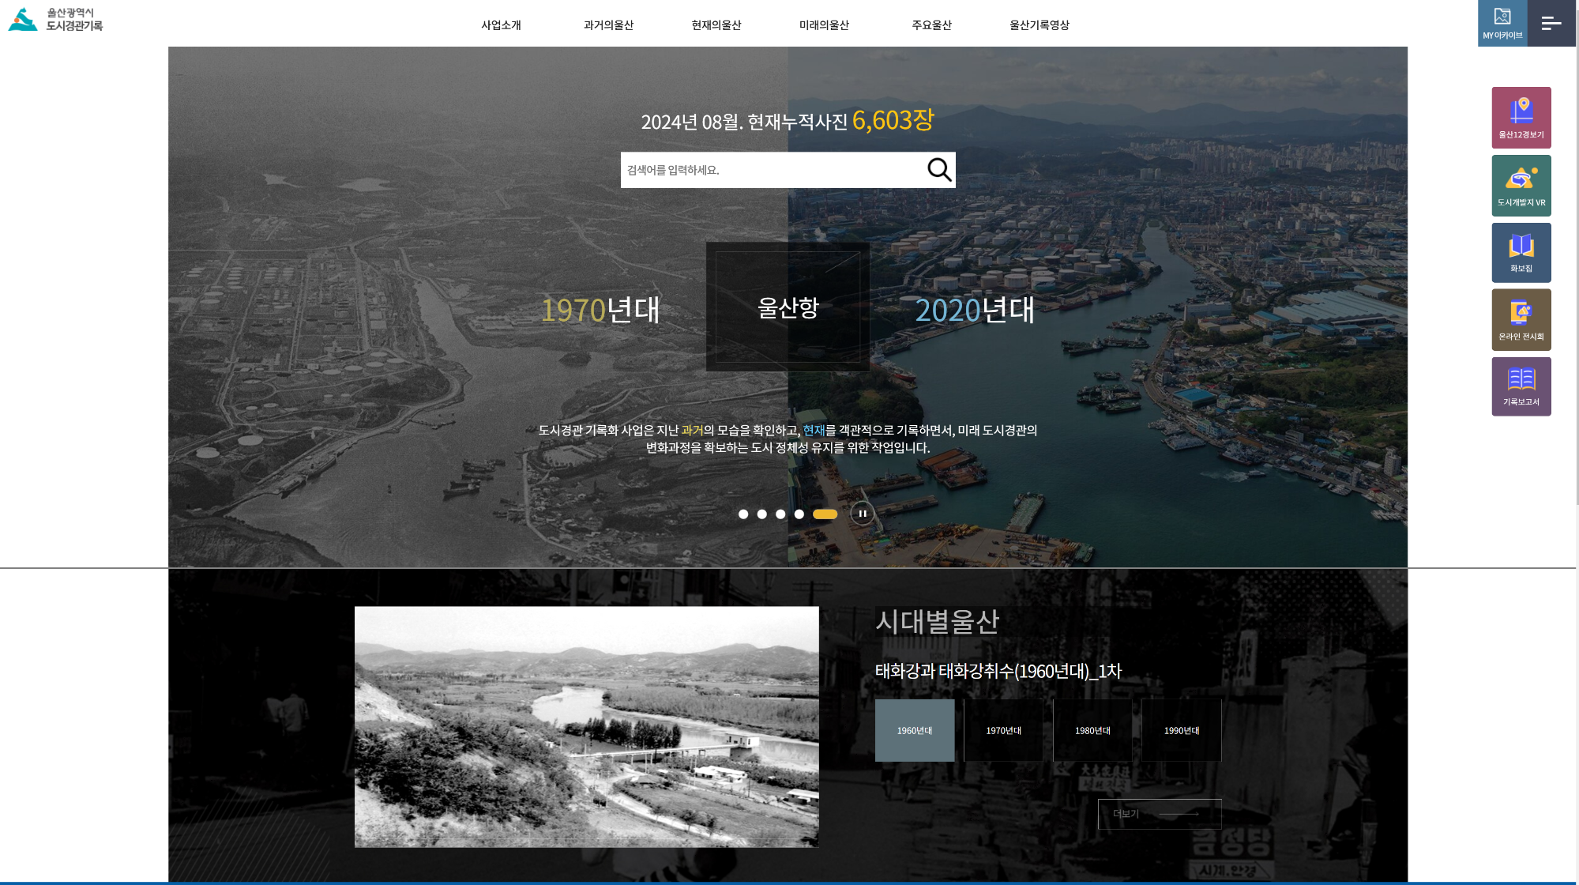
Task: Click the search magnifier icon
Action: point(938,169)
